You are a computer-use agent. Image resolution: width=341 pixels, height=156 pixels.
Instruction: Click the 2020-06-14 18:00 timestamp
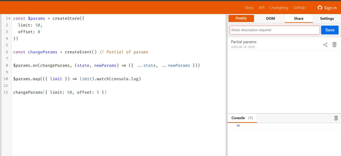point(243,47)
